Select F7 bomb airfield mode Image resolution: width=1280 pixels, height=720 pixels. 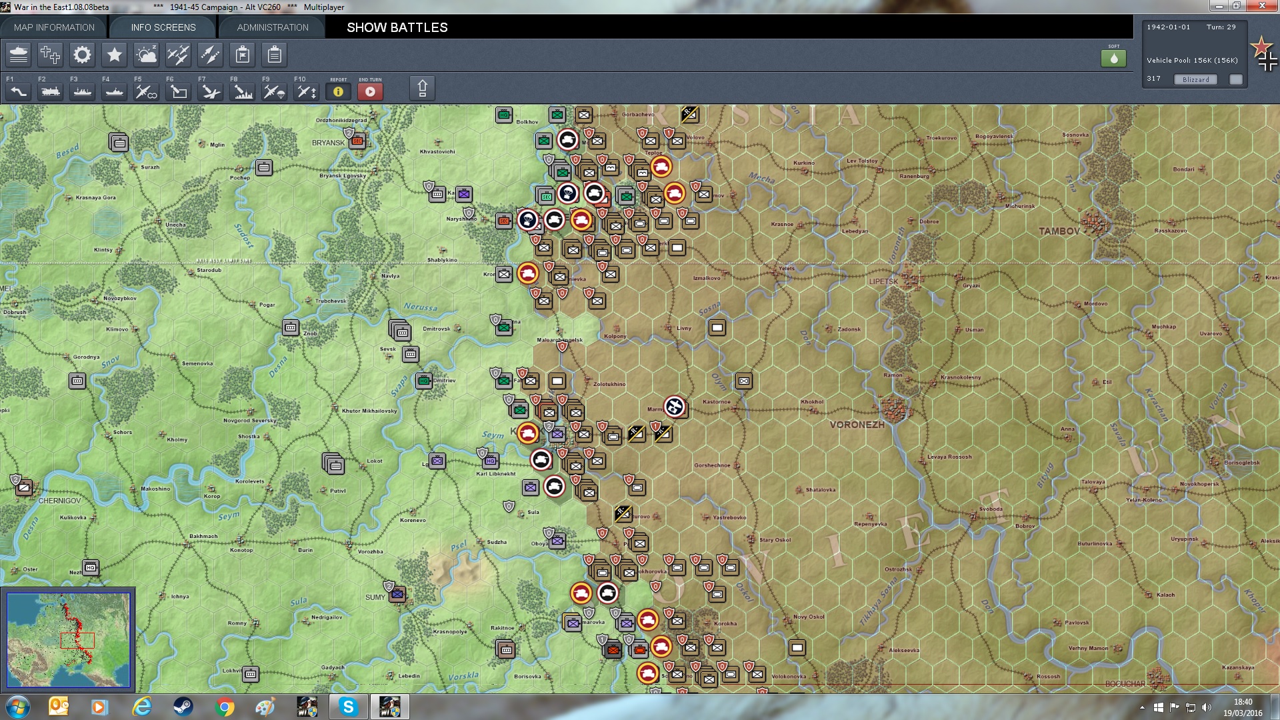tap(210, 91)
